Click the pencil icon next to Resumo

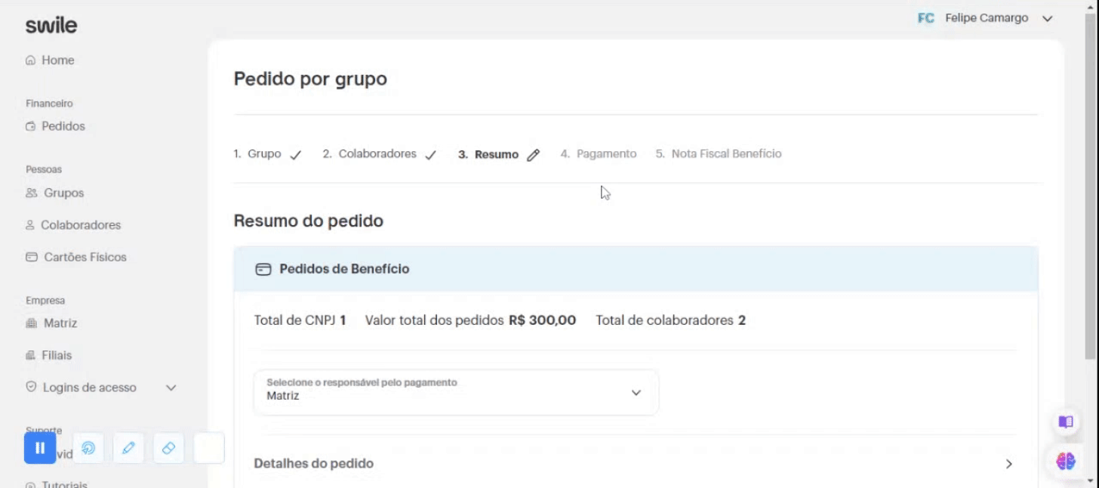(x=534, y=155)
